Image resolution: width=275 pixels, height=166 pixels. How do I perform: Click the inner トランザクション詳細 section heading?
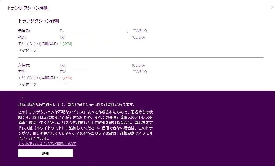pyautogui.click(x=39, y=21)
